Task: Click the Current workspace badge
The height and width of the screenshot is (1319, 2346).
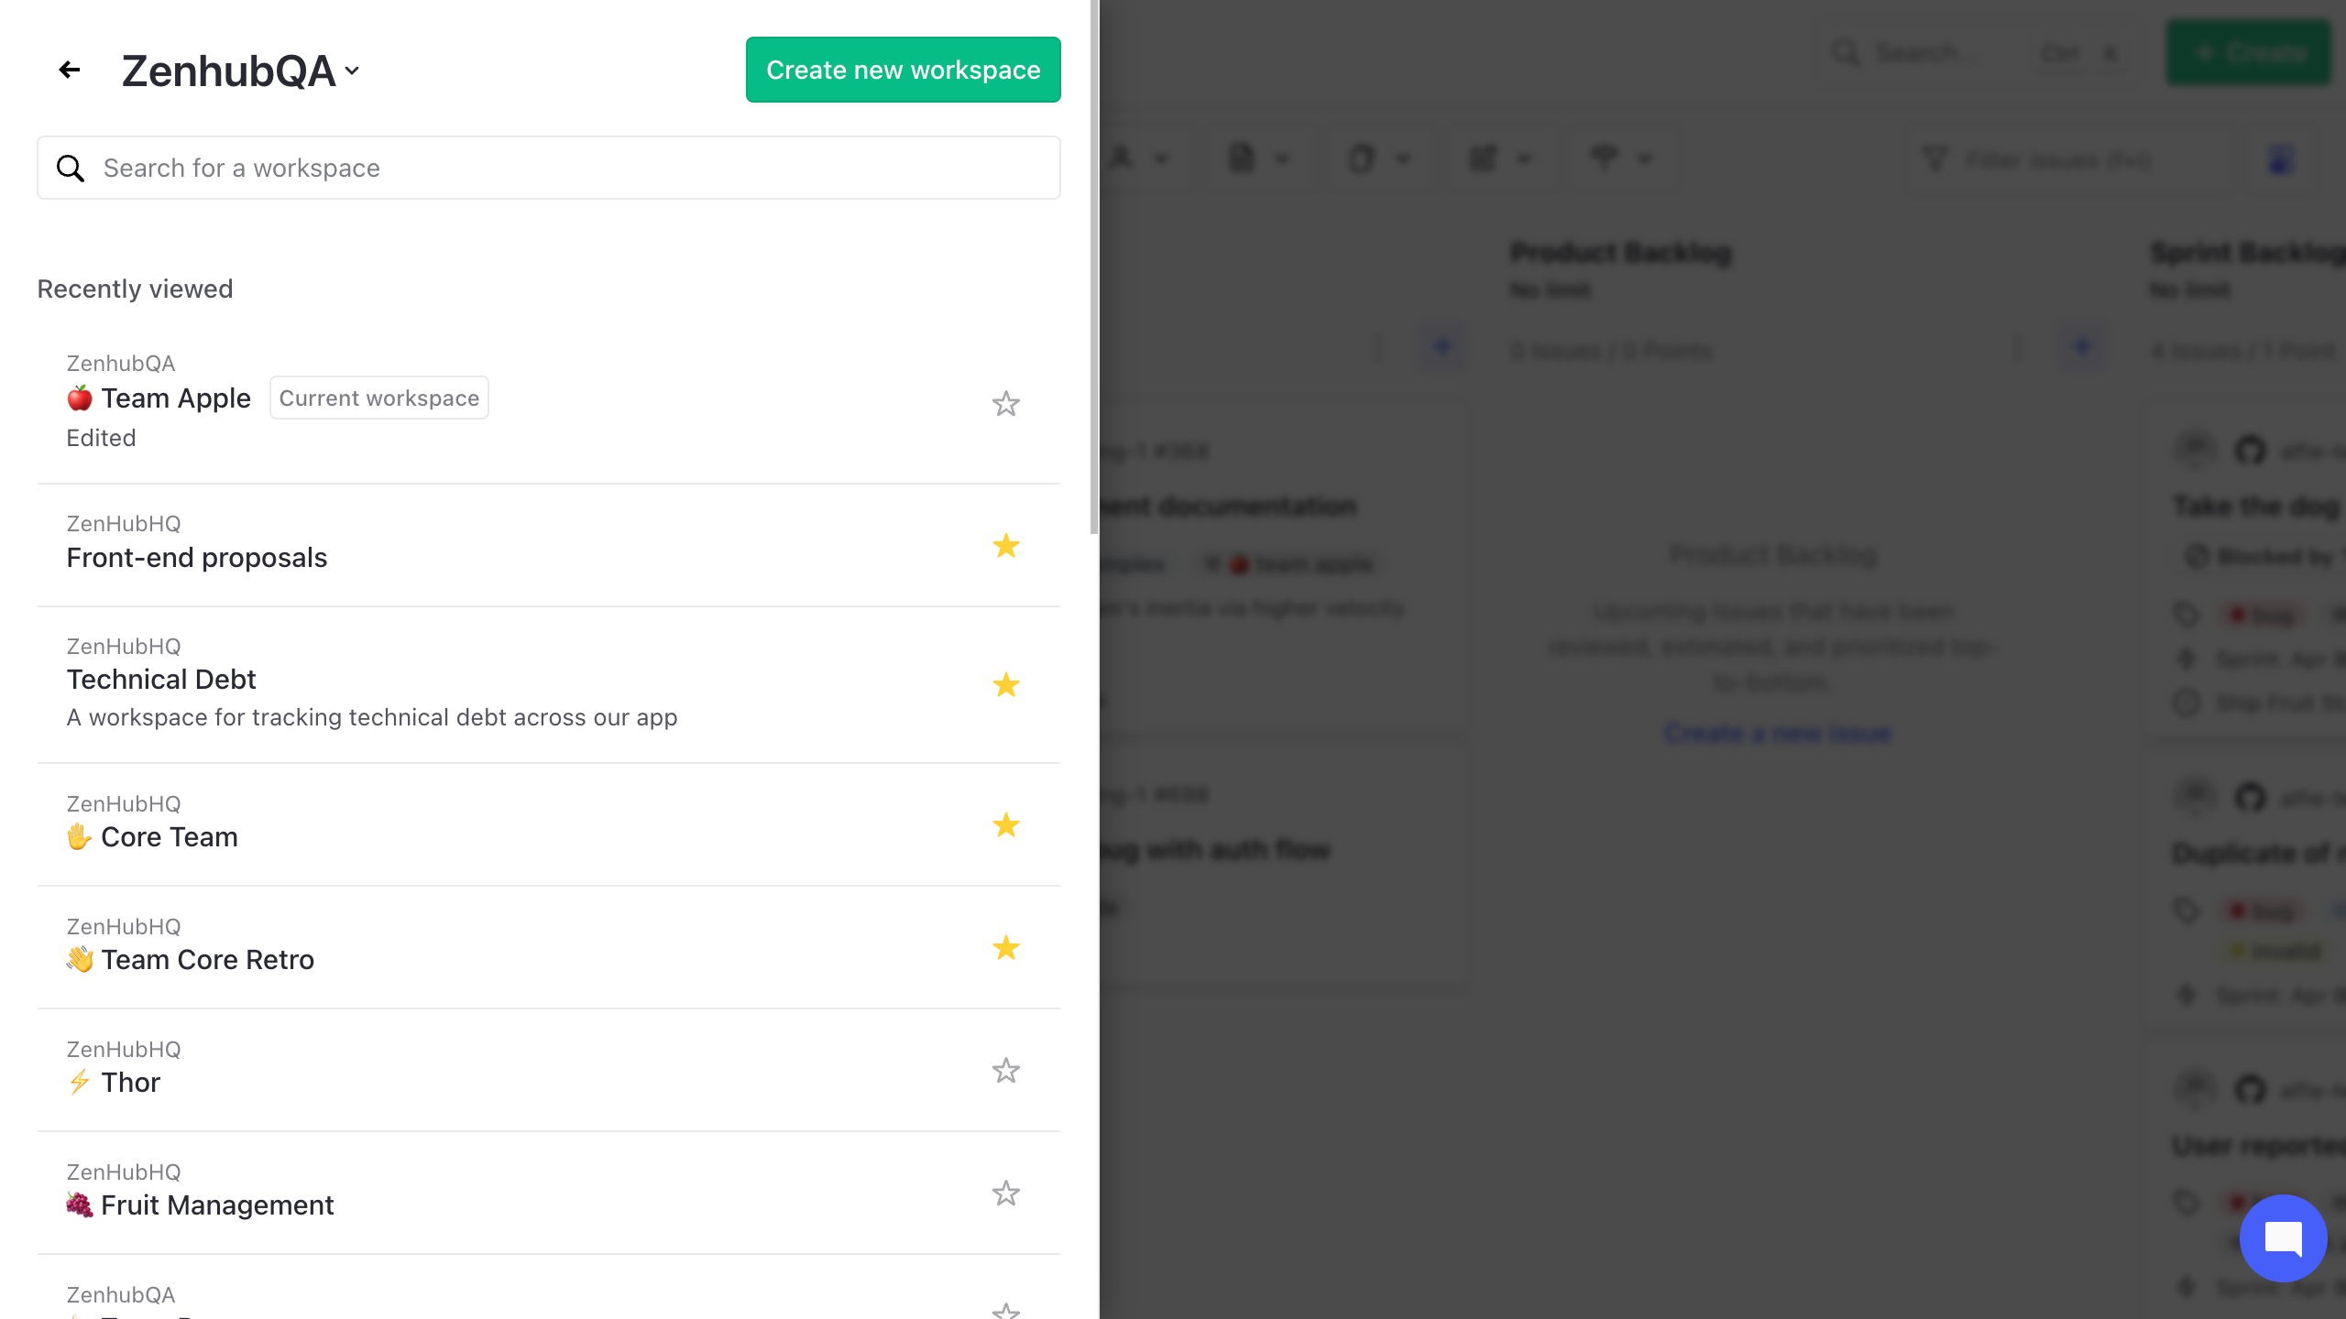Action: pos(378,398)
